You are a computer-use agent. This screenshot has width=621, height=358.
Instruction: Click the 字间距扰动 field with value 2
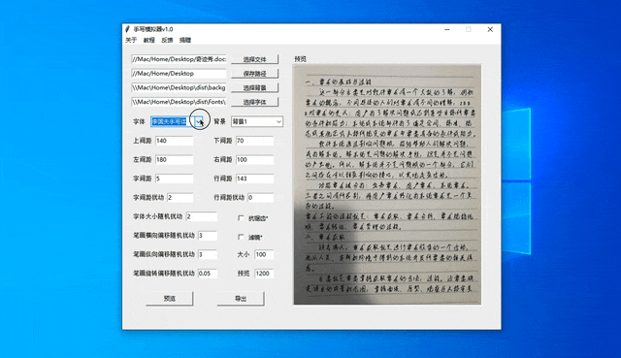click(180, 198)
